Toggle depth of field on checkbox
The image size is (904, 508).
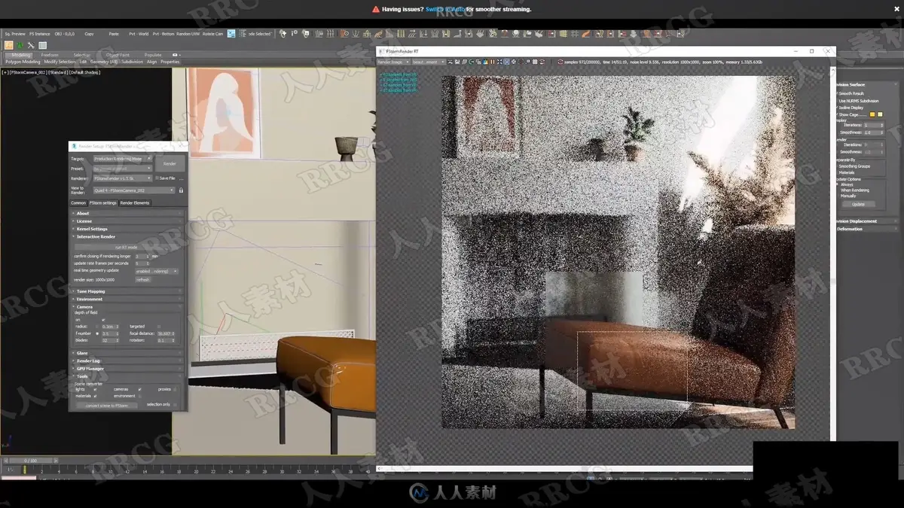pos(103,320)
